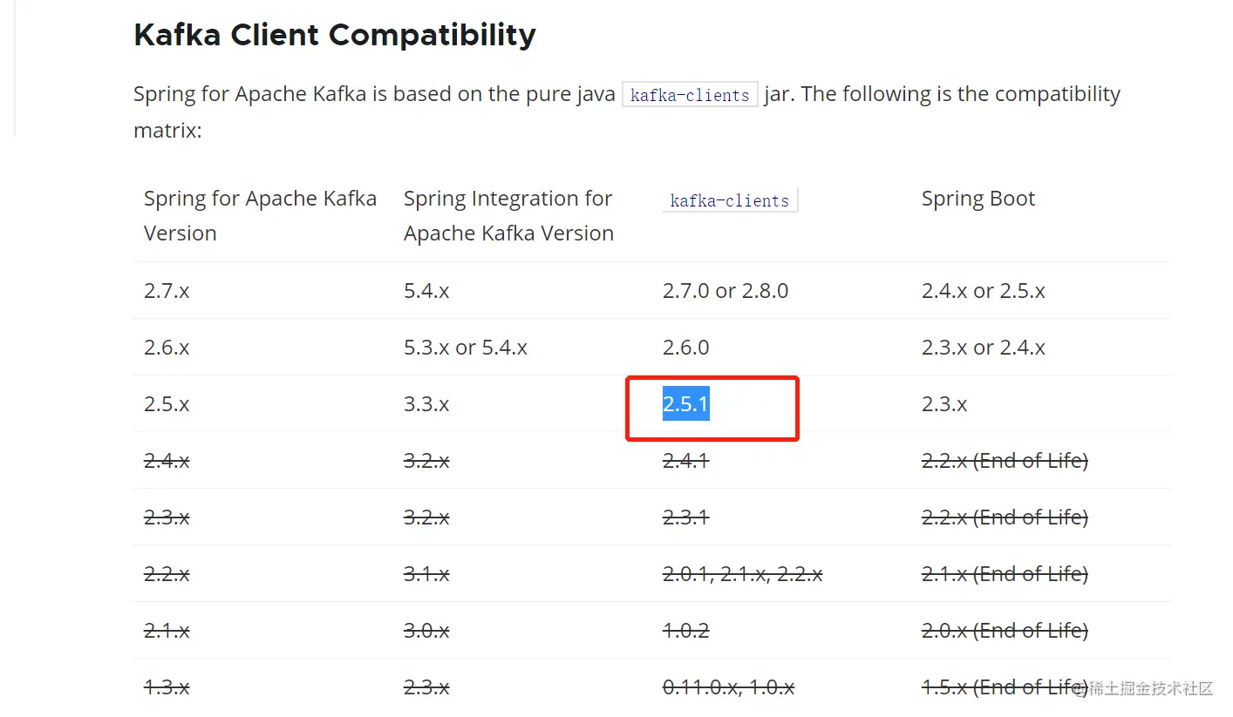The image size is (1233, 717).
Task: Click the kafka-clients code label in the paragraph
Action: tap(689, 95)
